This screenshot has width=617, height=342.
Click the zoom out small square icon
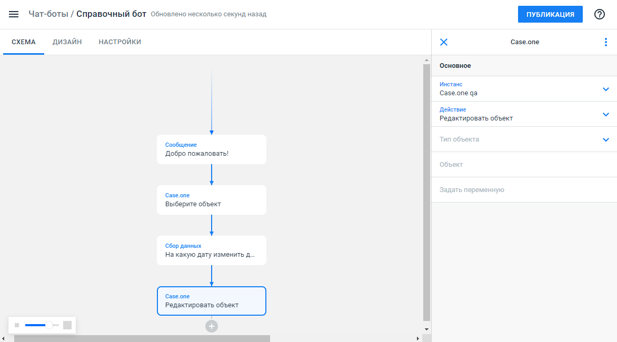click(x=17, y=325)
